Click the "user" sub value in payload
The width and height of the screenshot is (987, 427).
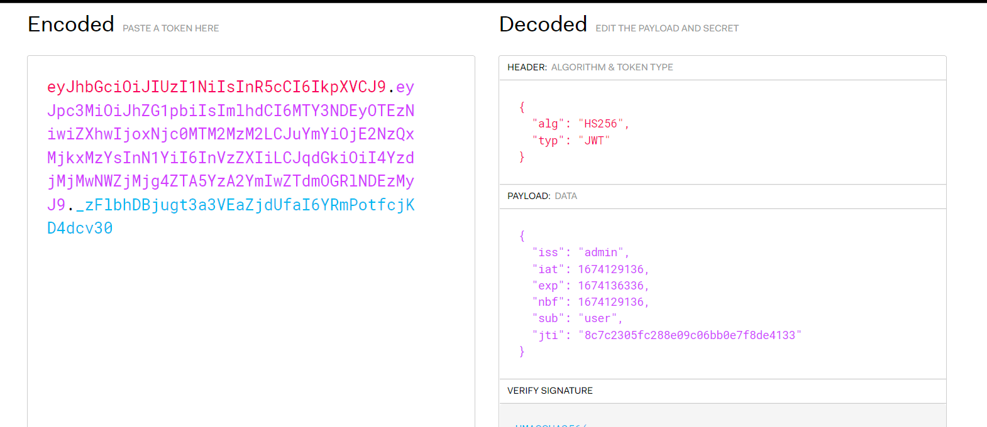pos(597,318)
